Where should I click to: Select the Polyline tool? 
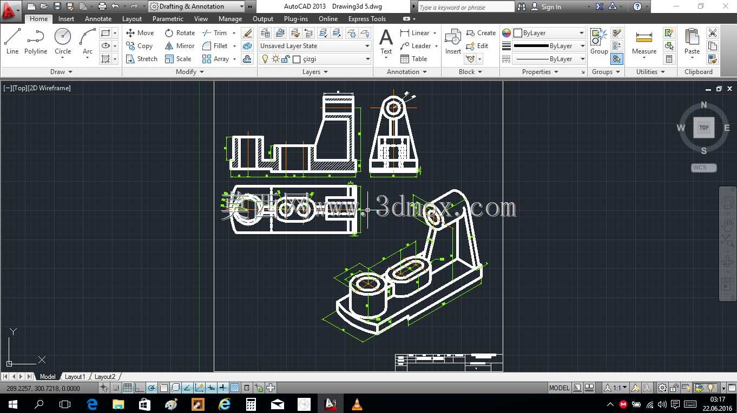coord(35,42)
